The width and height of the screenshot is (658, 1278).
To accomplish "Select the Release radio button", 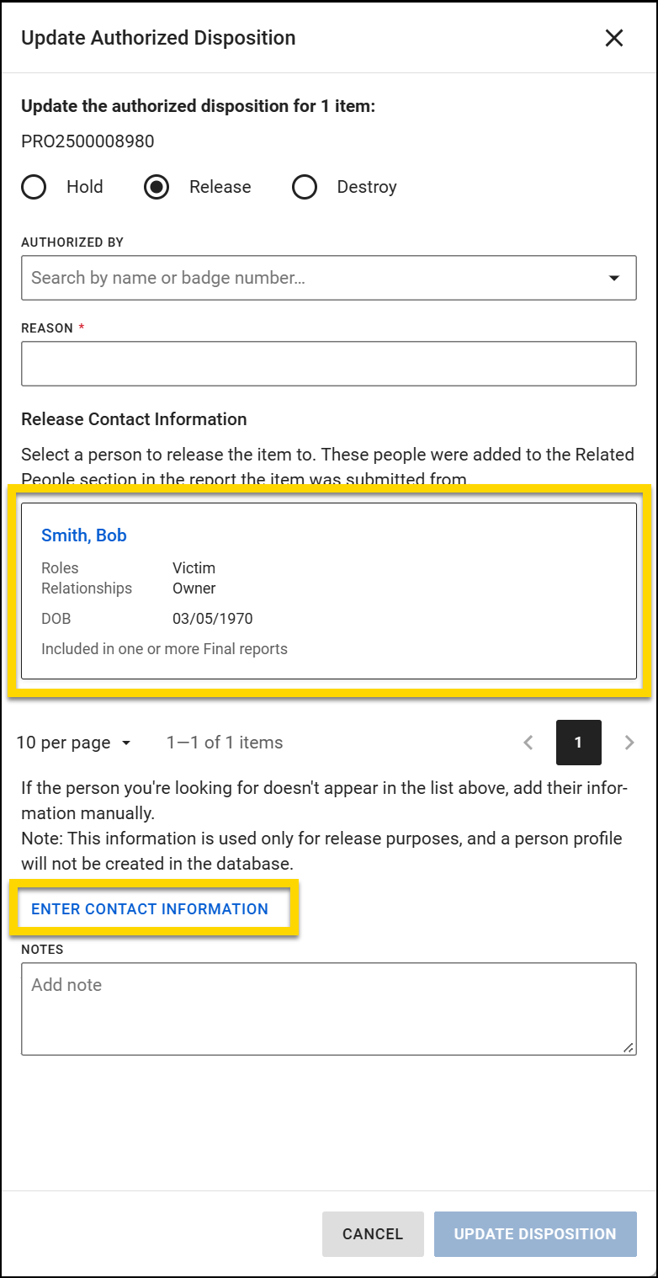I will (x=157, y=187).
